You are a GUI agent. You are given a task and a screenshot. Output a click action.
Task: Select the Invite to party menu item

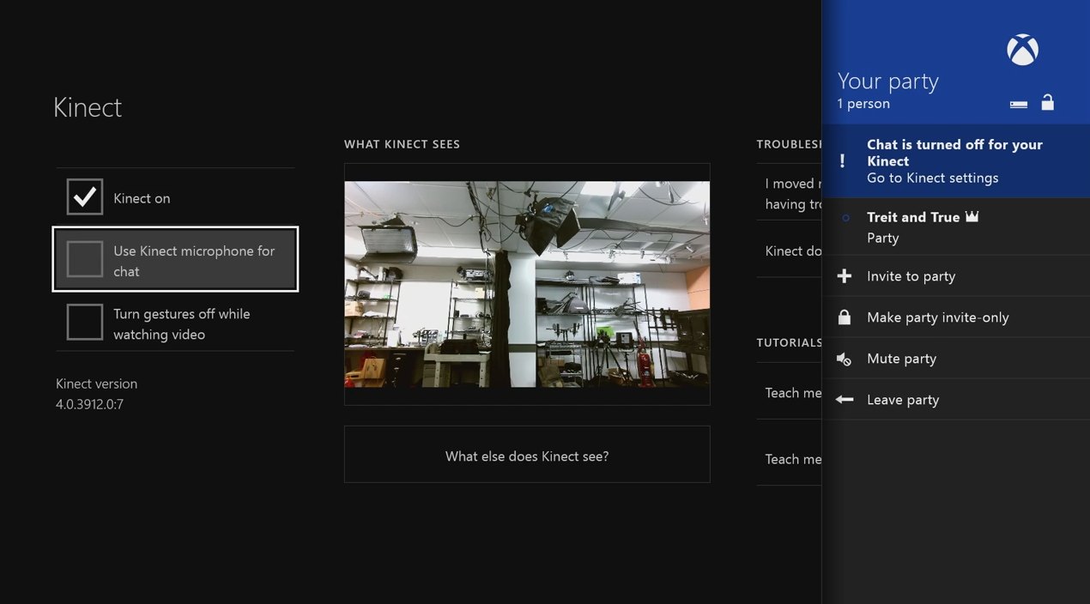[x=911, y=276]
